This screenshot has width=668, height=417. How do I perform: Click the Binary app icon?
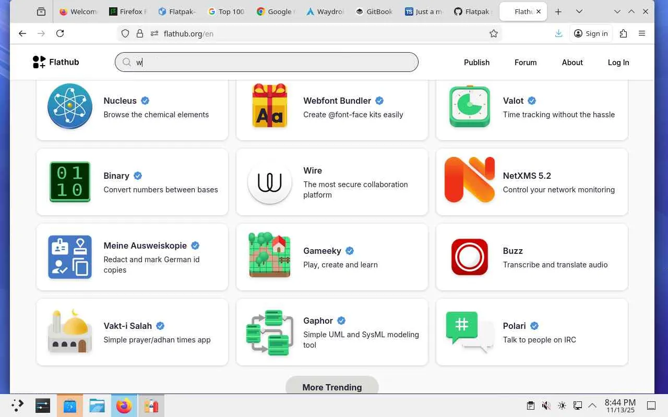(x=70, y=181)
